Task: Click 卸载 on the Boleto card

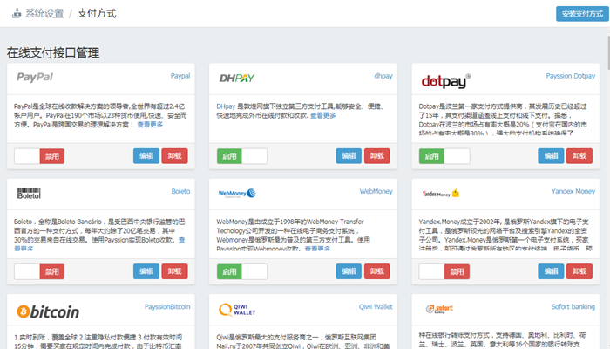Action: coord(174,271)
